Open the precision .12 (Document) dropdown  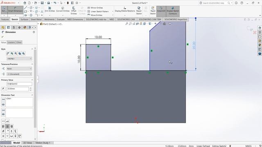coord(19,74)
